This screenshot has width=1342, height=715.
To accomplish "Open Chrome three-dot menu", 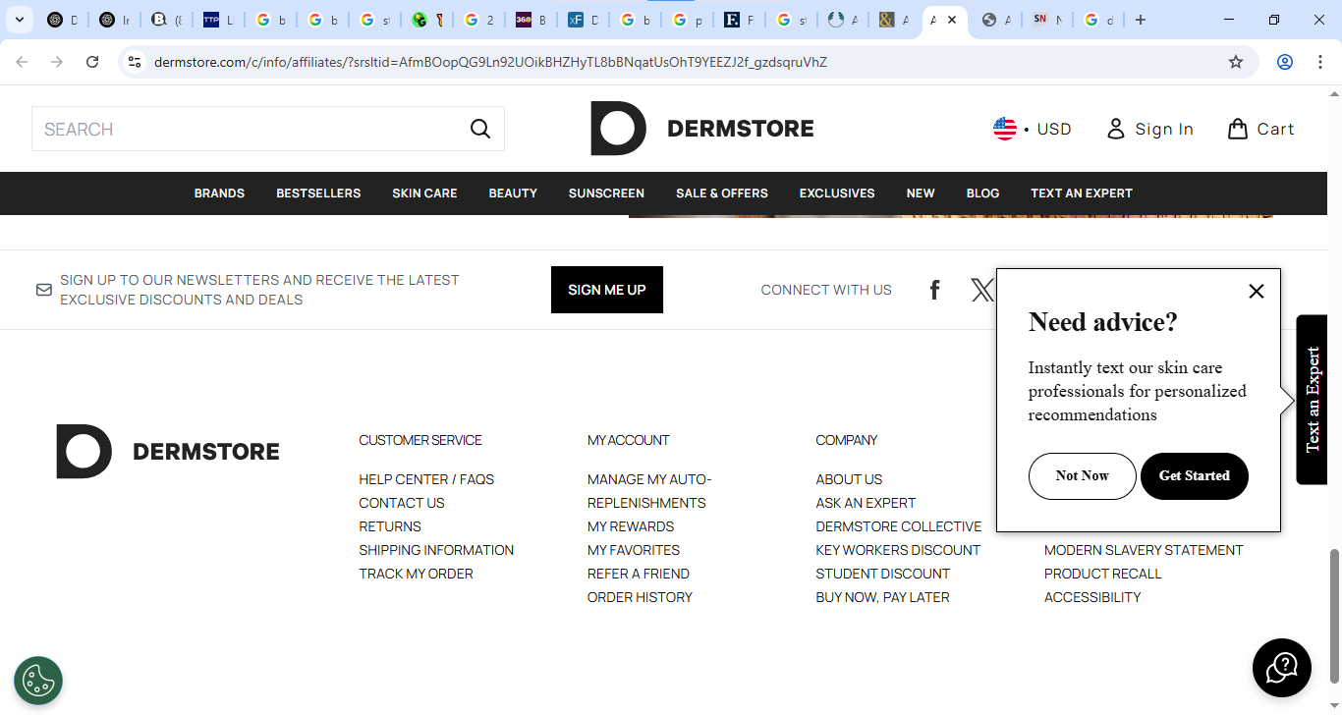I will tap(1318, 62).
